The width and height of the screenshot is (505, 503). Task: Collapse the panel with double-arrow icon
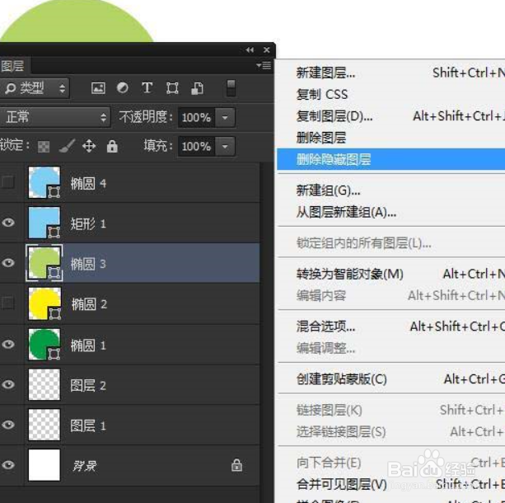point(250,50)
